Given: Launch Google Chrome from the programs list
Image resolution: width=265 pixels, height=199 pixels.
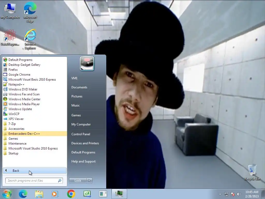Looking at the screenshot, I should coord(35,74).
